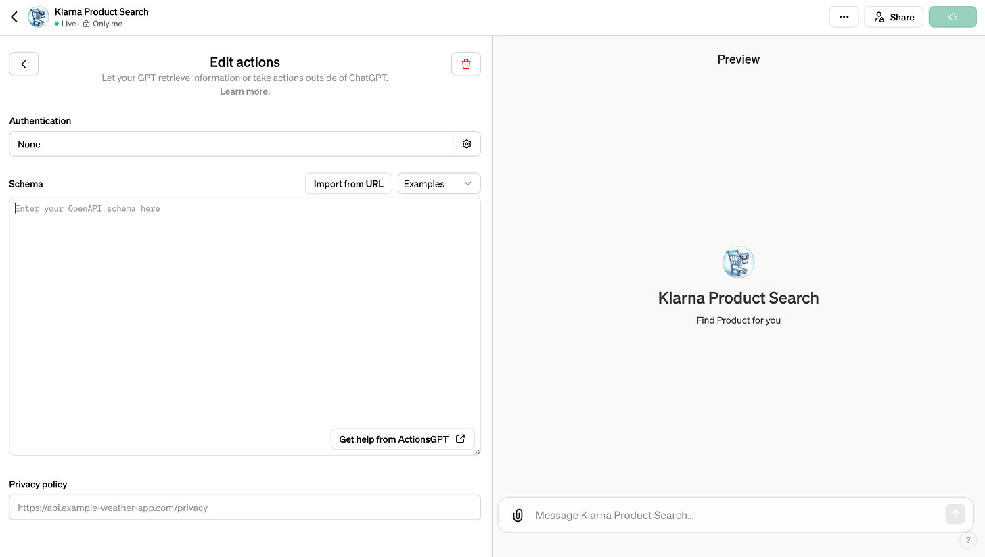
Task: Return from Edit actions with back chevron button
Action: 24,64
